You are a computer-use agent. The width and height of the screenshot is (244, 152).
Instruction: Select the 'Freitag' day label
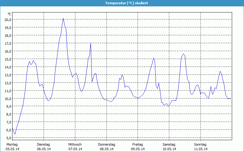(x=138, y=144)
